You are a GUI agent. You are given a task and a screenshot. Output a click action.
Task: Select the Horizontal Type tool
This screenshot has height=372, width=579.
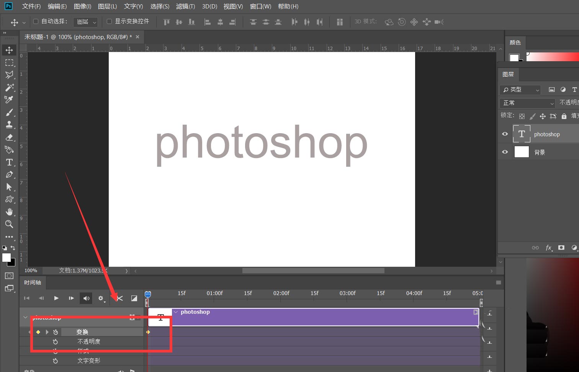(9, 162)
